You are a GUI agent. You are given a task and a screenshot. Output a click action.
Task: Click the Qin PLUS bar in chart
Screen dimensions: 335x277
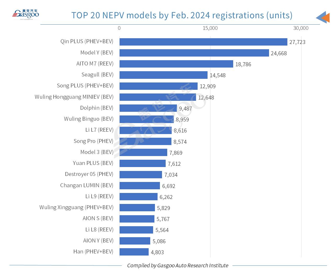coord(203,42)
